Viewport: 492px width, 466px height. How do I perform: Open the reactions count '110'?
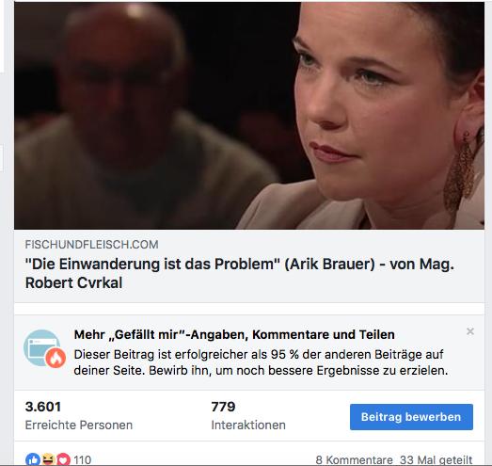coord(82,460)
